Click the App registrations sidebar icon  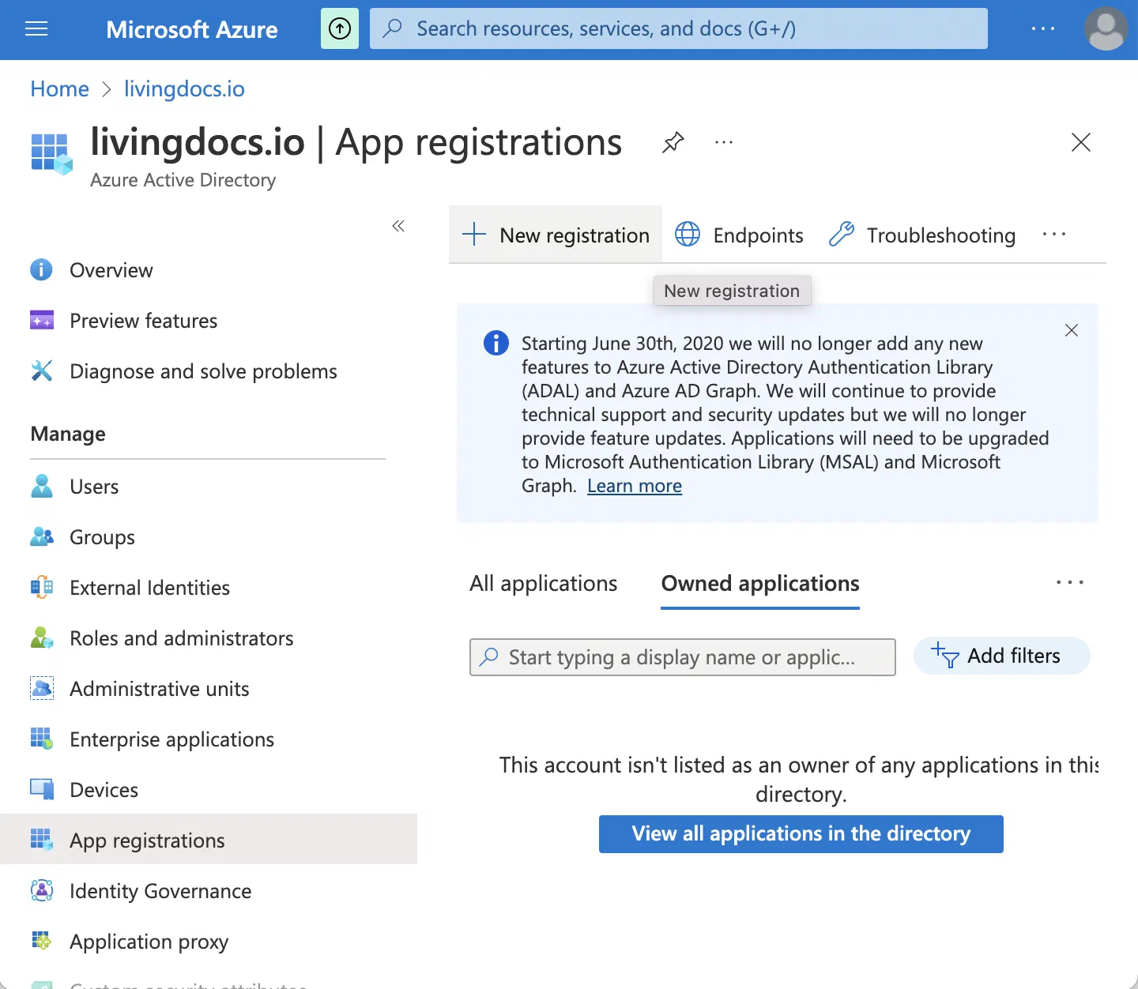pos(42,840)
